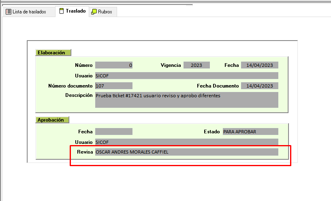The height and width of the screenshot is (201, 331).
Task: Select the Vigencia field with 2023
Action: coord(196,65)
